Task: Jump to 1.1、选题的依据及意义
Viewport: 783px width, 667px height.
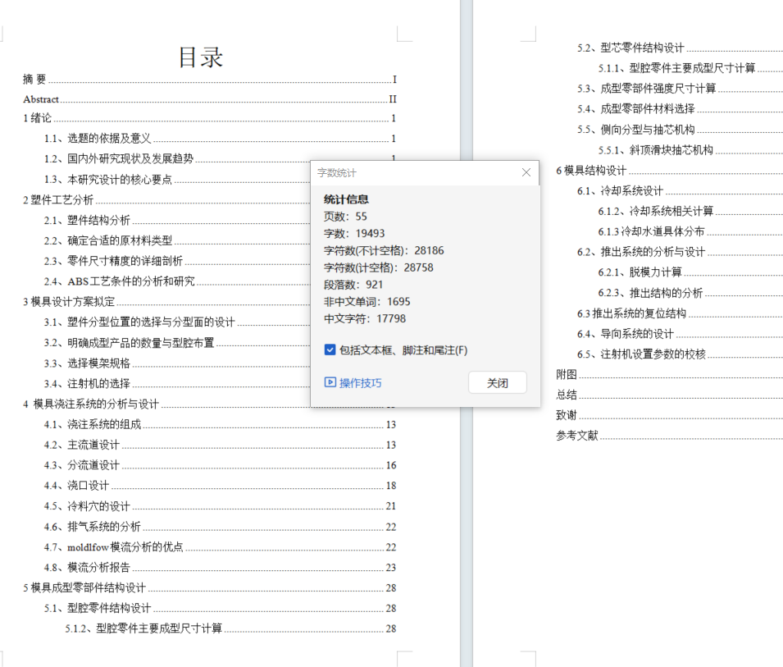Action: [221, 138]
